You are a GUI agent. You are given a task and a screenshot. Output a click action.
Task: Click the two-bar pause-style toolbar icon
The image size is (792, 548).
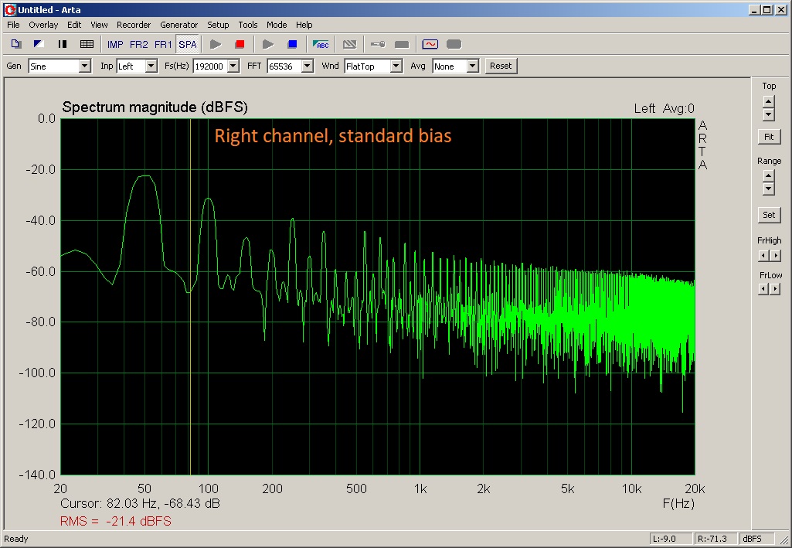(x=63, y=45)
